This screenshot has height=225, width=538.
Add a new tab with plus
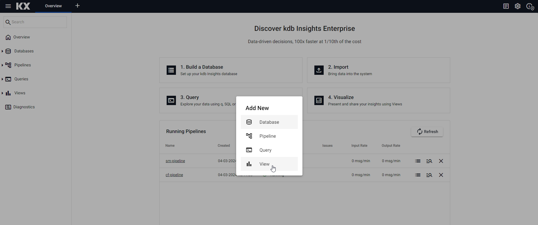click(77, 6)
